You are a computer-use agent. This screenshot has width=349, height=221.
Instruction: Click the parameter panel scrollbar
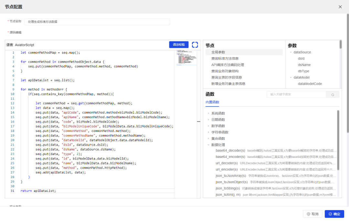(x=341, y=44)
